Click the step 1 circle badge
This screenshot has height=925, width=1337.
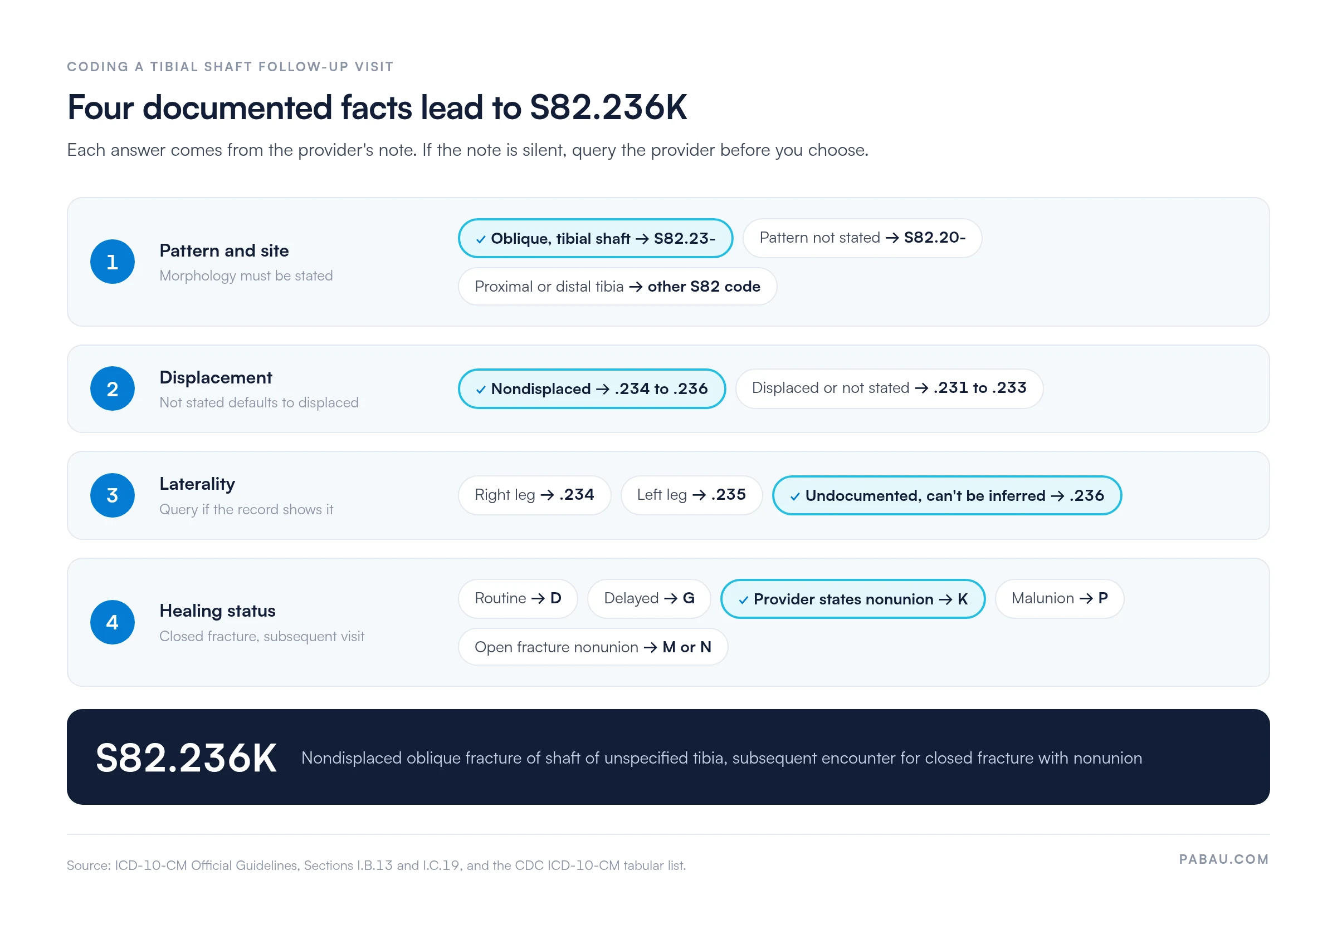[113, 262]
